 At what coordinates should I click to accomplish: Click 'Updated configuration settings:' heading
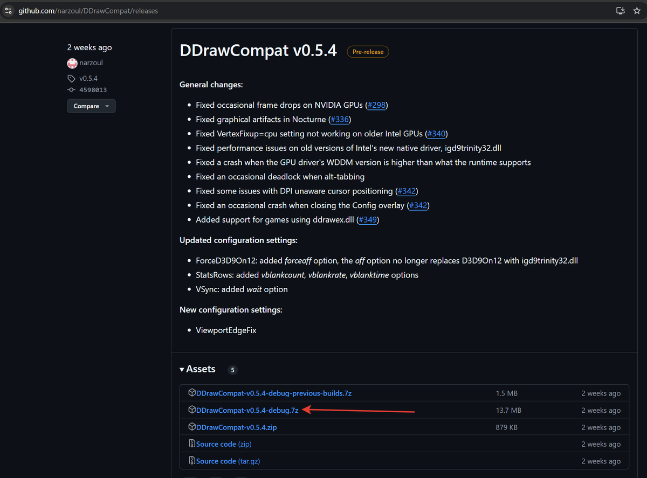(x=238, y=240)
